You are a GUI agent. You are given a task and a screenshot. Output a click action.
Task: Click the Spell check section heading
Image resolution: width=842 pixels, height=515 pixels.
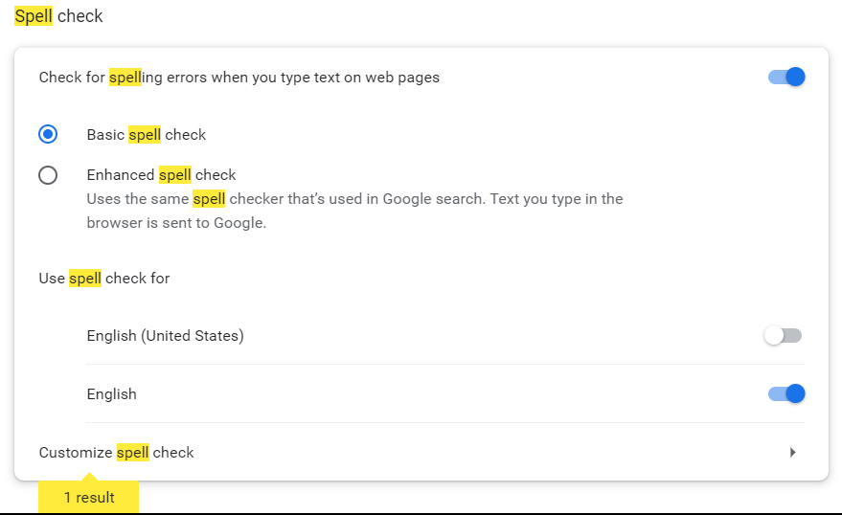[x=58, y=16]
